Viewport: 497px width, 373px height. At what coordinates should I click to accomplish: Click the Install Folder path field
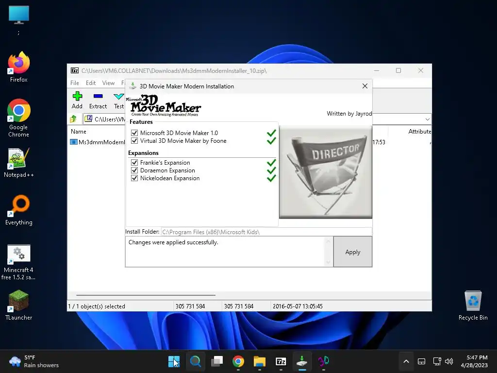pyautogui.click(x=266, y=232)
